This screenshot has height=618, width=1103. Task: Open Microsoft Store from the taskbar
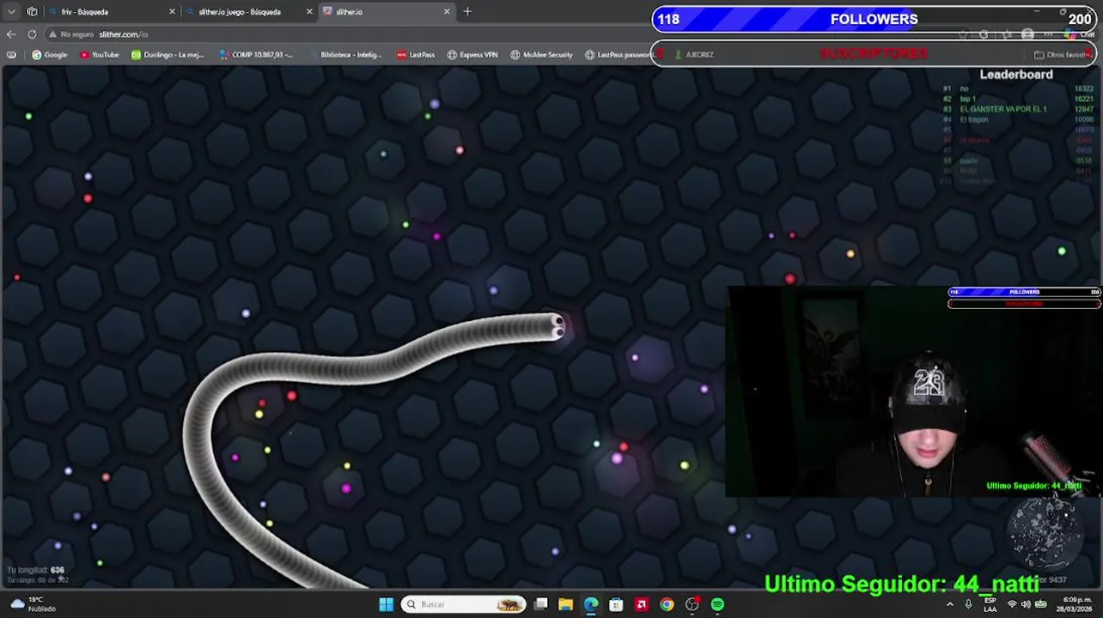616,605
